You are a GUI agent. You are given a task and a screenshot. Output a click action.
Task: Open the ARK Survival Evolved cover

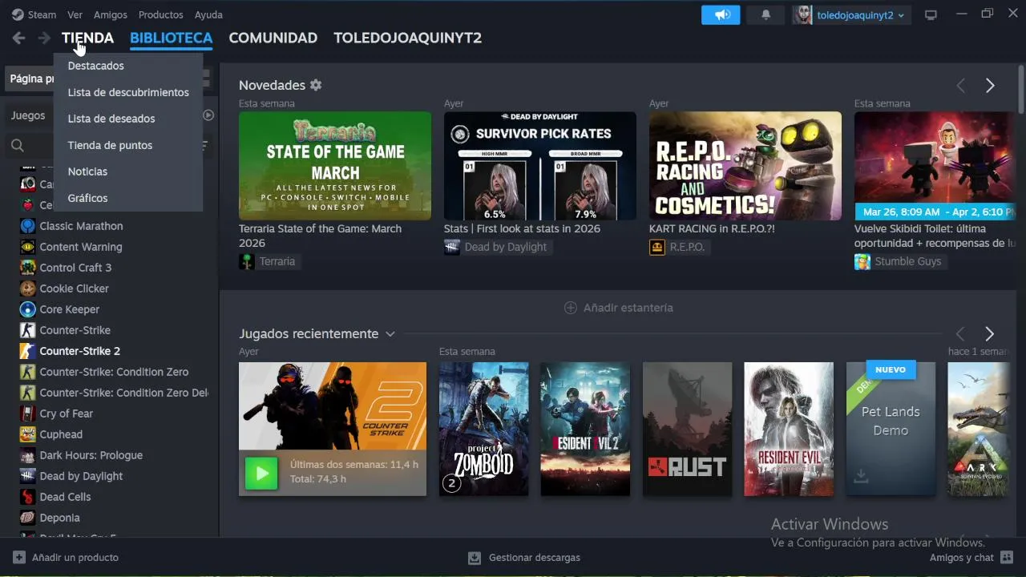click(979, 429)
